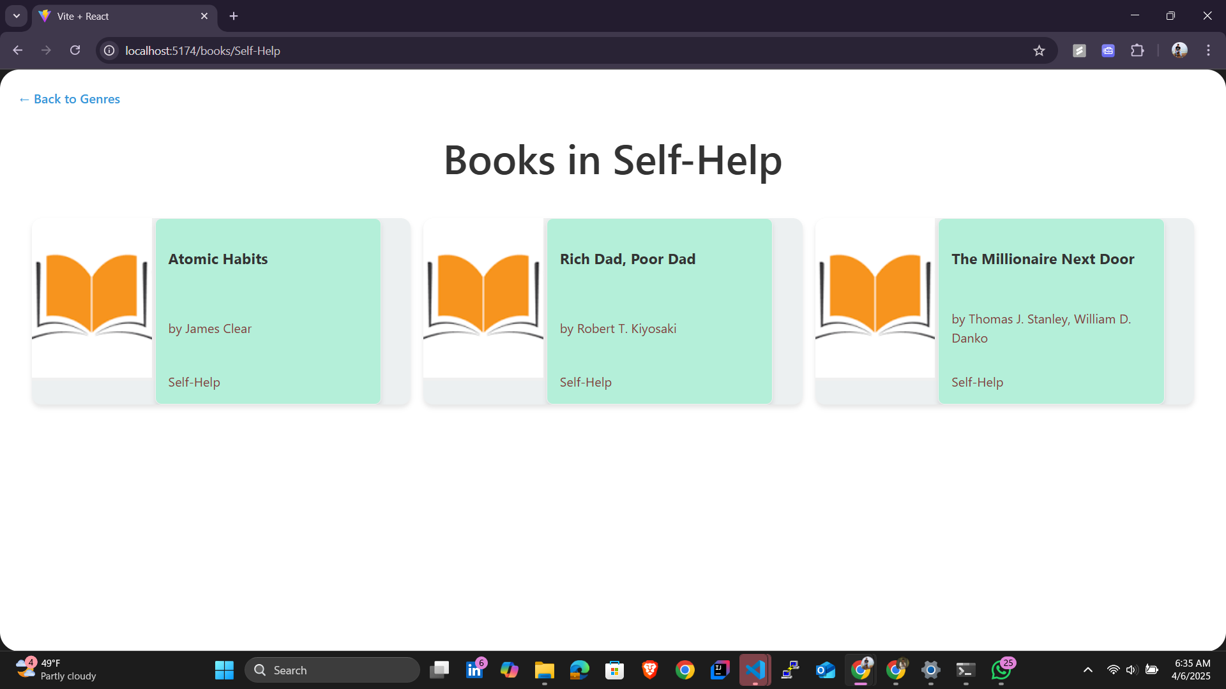Click the Atomic Habits book card

pos(268,311)
